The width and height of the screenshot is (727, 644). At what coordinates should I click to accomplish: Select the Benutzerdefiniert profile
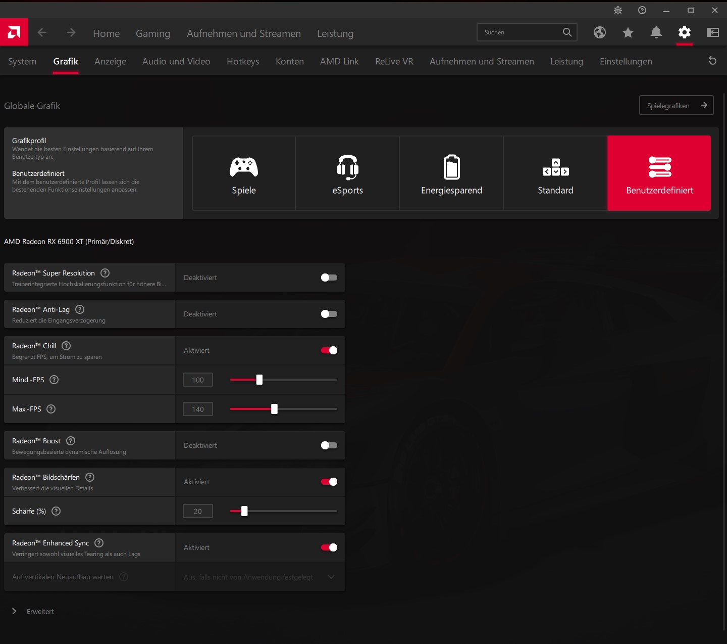tap(659, 173)
